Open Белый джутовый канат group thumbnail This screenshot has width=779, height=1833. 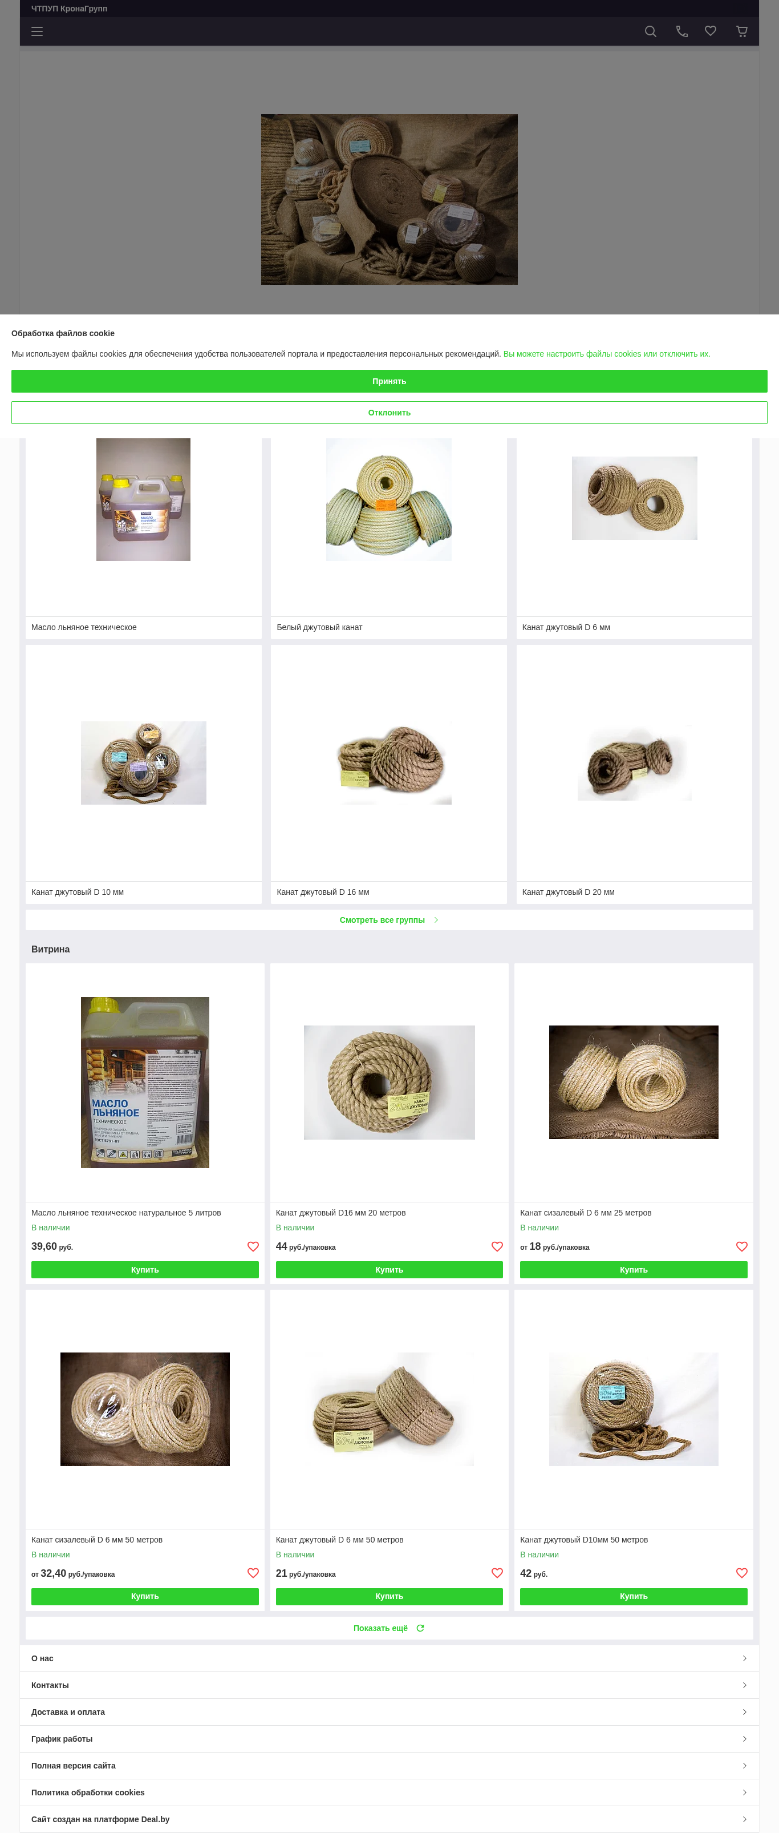click(389, 499)
